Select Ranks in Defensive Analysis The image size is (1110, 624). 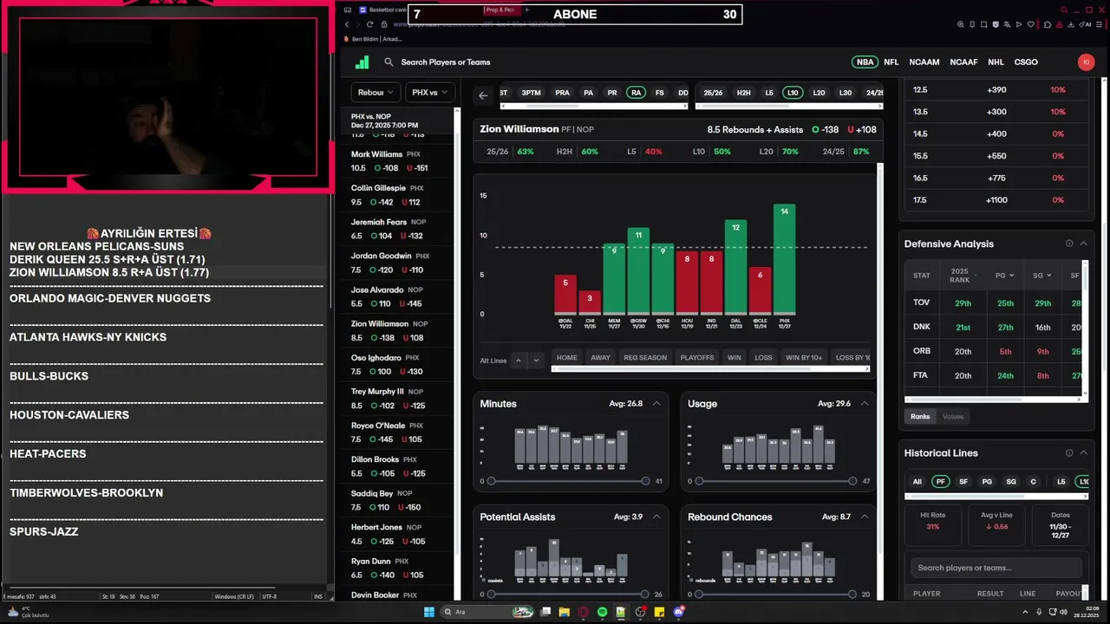tap(920, 416)
